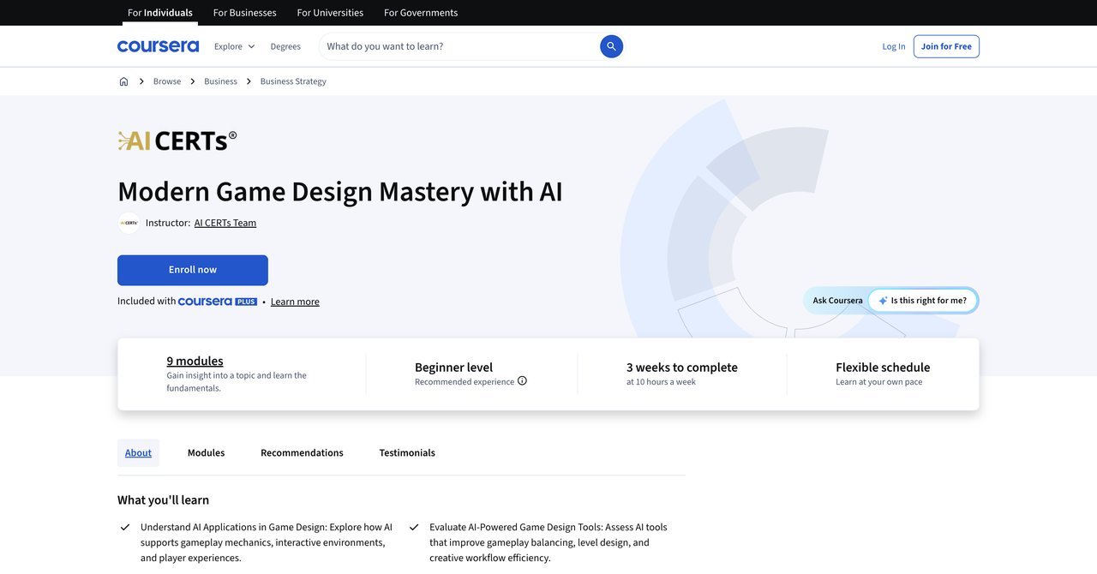The image size is (1097, 574).
Task: Click the Log In link
Action: [x=894, y=46]
